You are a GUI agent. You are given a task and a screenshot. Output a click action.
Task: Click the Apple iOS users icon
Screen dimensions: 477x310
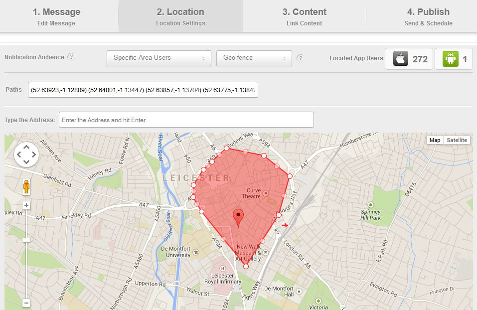[400, 59]
